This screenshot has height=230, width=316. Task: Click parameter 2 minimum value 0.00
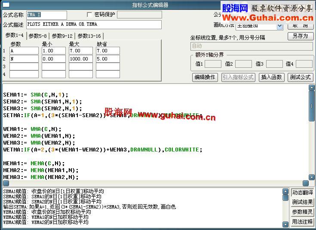point(54,59)
